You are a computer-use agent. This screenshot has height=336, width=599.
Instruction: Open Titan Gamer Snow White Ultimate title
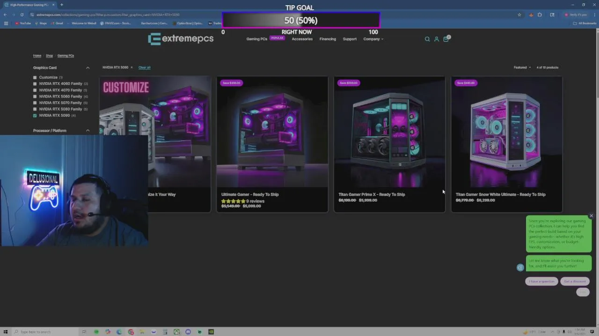500,195
